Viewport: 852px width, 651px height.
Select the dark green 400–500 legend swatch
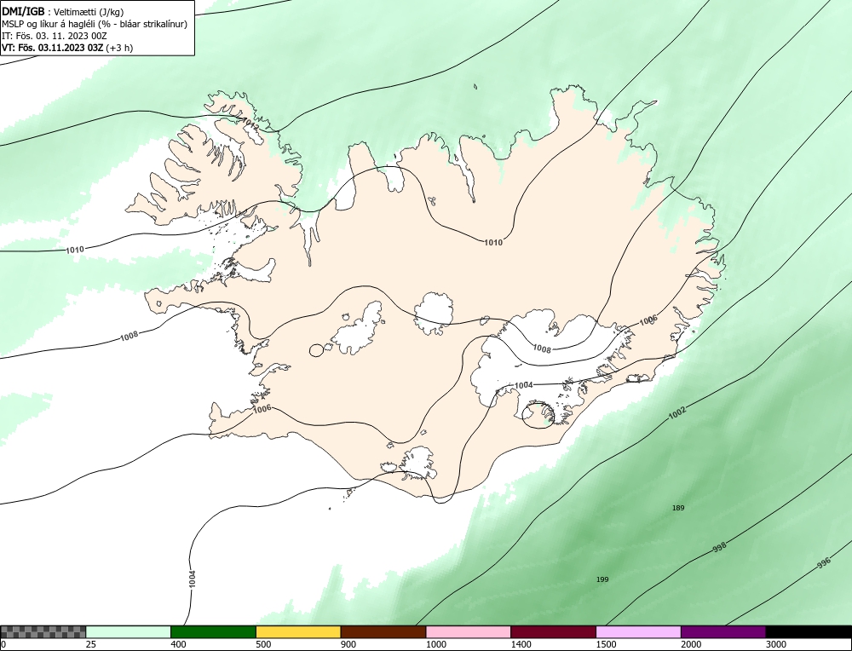[213, 632]
